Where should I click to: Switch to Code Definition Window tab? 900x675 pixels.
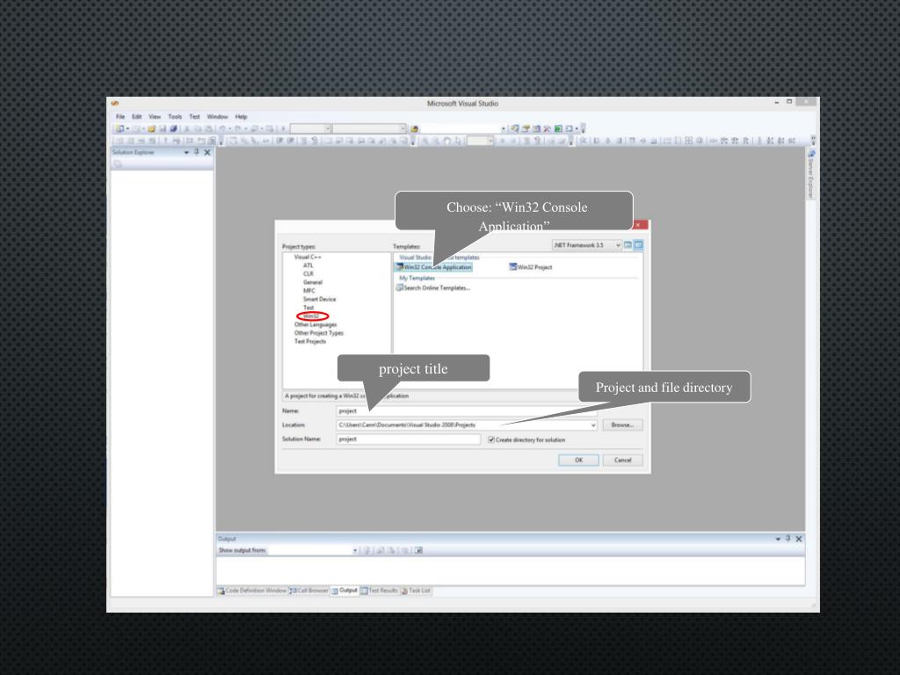(x=252, y=591)
